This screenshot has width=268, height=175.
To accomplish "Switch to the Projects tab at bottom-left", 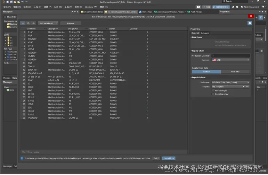I will (x=7, y=78).
